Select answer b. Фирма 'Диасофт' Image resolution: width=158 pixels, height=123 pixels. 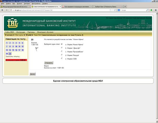tap(62, 48)
